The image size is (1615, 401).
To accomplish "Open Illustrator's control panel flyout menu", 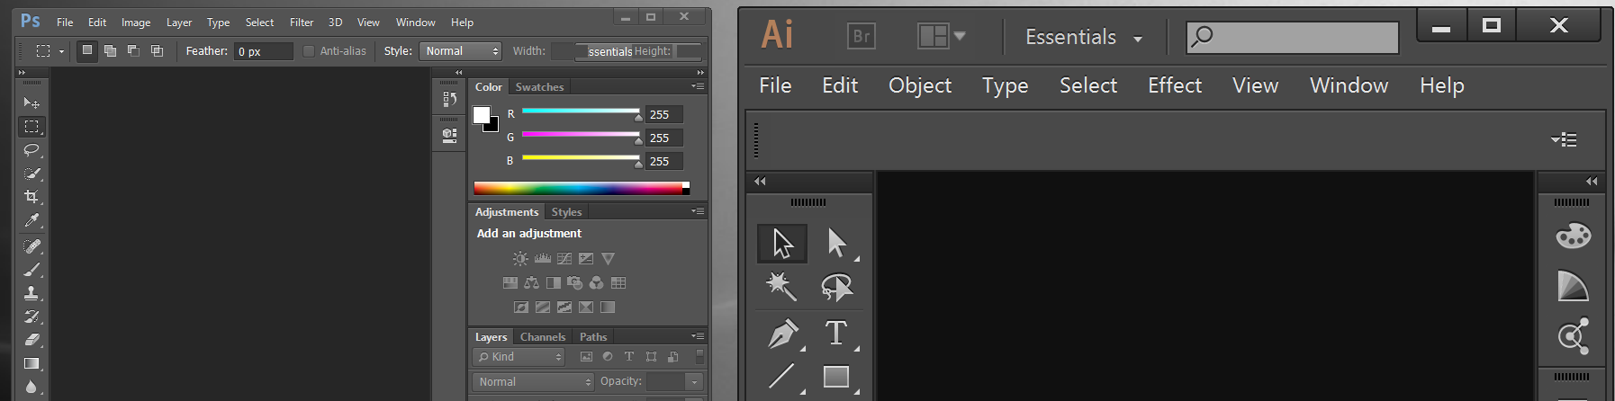I will point(1564,139).
